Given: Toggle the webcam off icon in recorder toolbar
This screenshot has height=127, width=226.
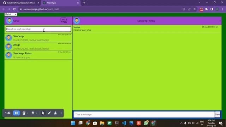Looking at the screenshot, I should 24,113.
